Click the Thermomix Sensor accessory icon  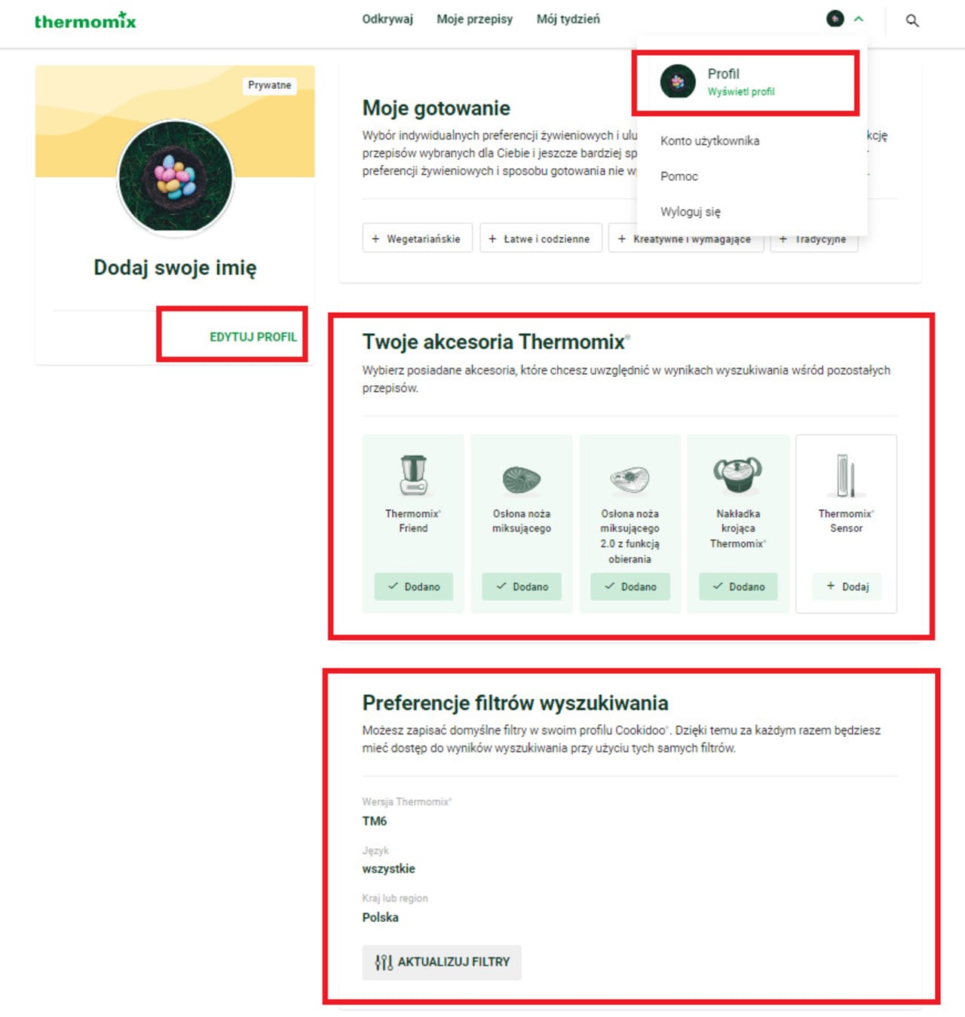pos(846,475)
